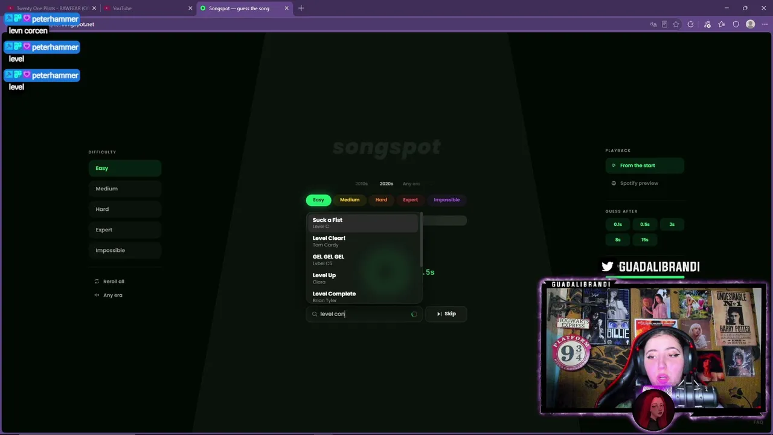
Task: Click the green Easy difficulty pill
Action: 318,200
